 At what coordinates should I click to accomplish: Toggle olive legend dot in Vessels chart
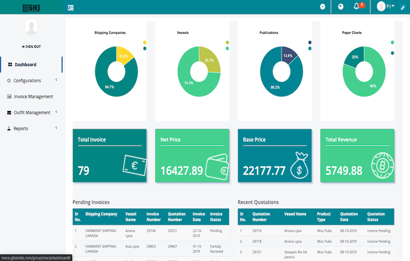coord(227,43)
